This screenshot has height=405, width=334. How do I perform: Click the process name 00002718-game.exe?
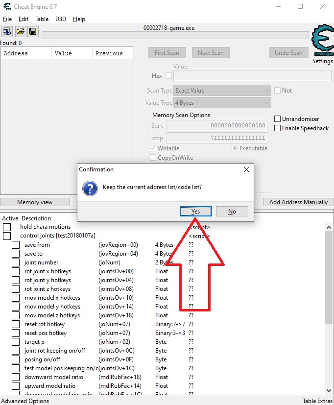[169, 28]
